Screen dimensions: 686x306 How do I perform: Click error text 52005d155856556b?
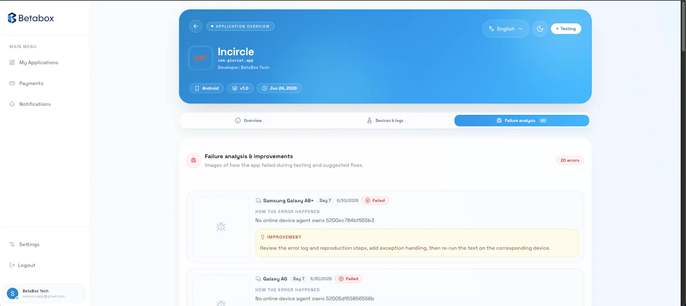350,299
